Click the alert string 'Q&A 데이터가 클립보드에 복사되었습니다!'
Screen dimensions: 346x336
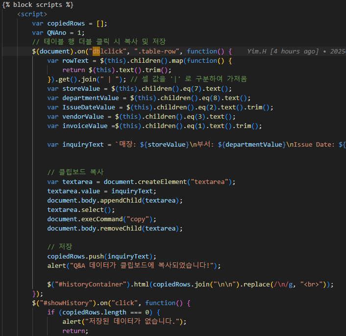click(142, 265)
